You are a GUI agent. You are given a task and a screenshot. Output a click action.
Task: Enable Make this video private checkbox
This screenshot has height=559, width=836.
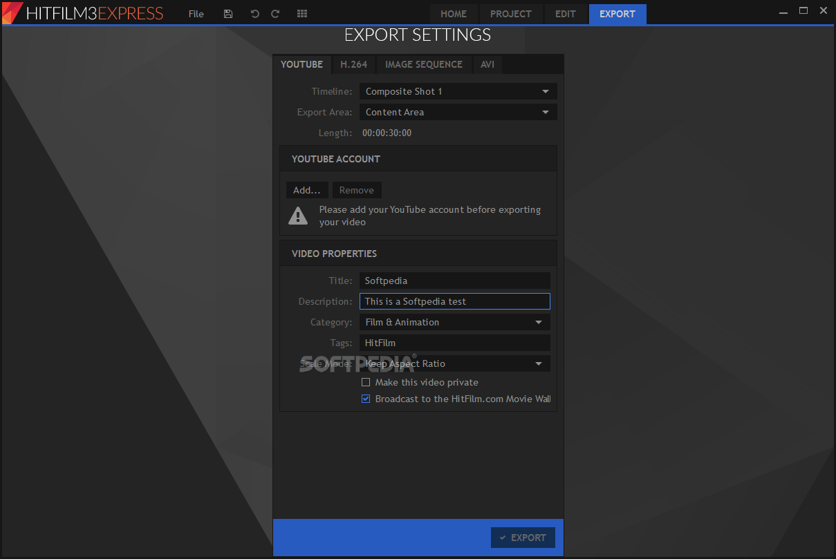tap(366, 382)
